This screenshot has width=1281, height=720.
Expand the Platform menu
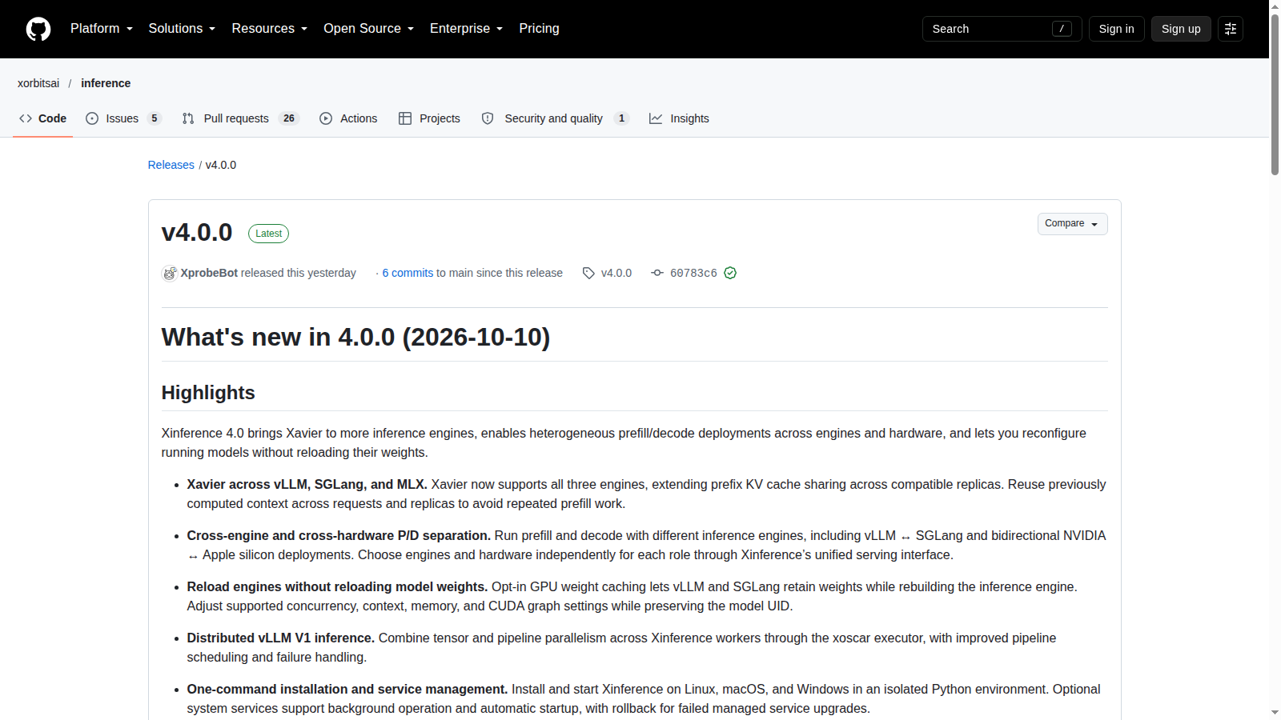click(102, 29)
